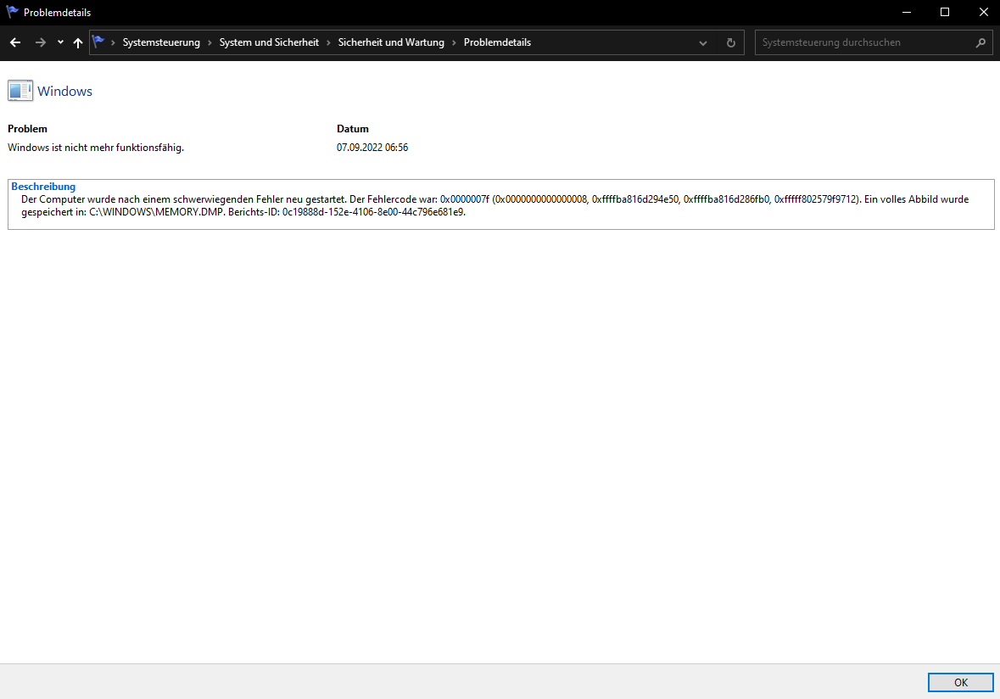The image size is (1000, 699).
Task: Click the title bar flag icon
Action: click(12, 12)
